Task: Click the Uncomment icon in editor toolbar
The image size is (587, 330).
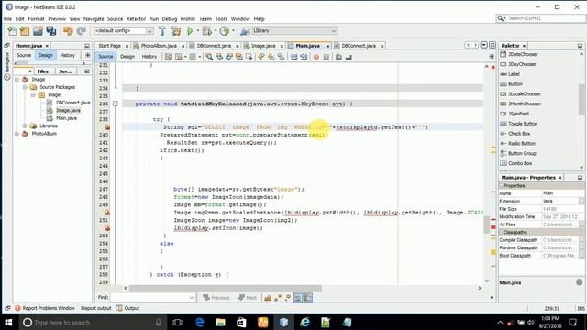Action: [x=349, y=57]
